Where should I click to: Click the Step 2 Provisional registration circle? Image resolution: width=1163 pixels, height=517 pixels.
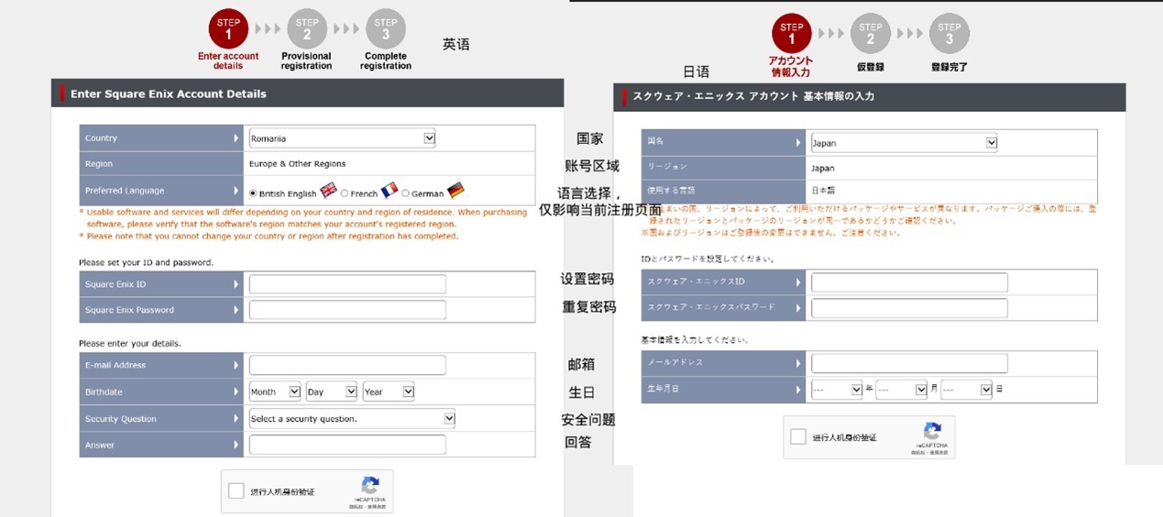[x=307, y=28]
